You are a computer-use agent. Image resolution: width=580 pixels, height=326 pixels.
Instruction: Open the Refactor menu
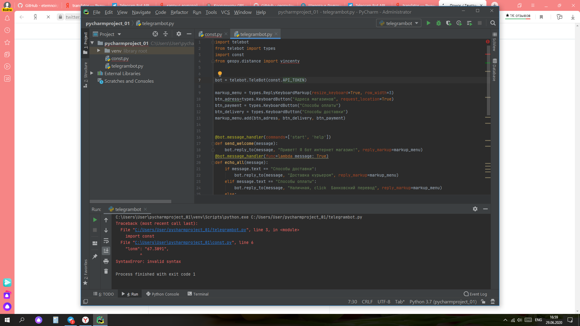coord(179,12)
